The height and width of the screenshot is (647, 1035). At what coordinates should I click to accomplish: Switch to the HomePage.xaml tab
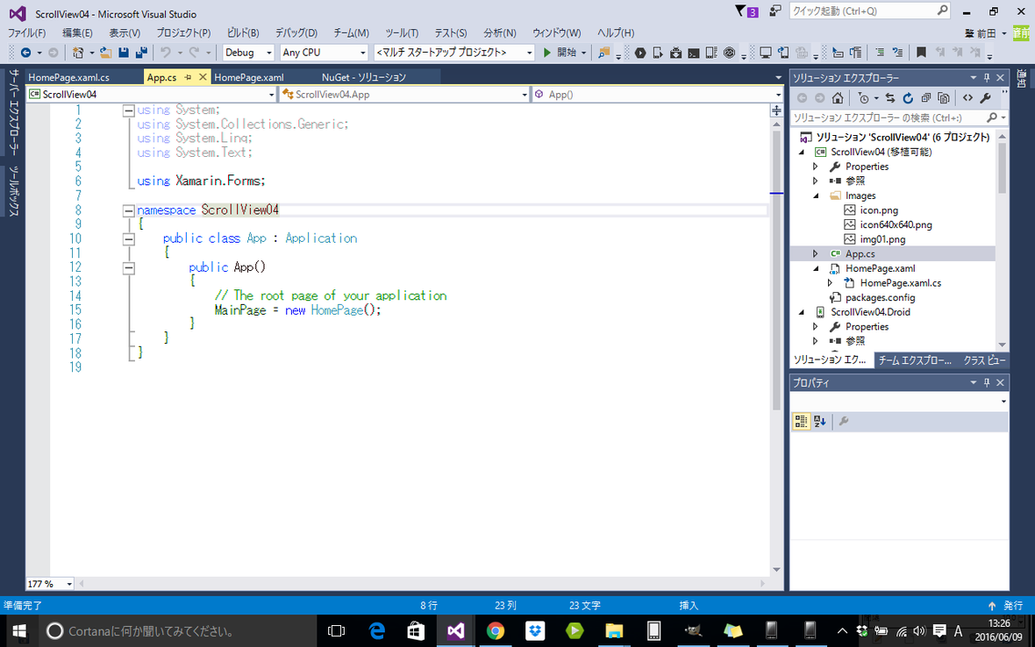pyautogui.click(x=249, y=77)
